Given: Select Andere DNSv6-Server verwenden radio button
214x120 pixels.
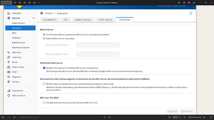Looking at the screenshot, I should (44, 39).
